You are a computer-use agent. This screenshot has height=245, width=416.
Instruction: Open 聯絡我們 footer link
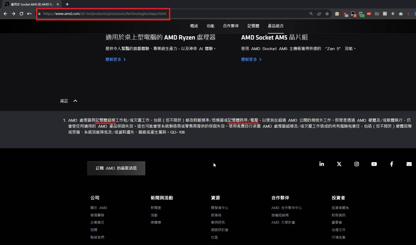pyautogui.click(x=97, y=237)
